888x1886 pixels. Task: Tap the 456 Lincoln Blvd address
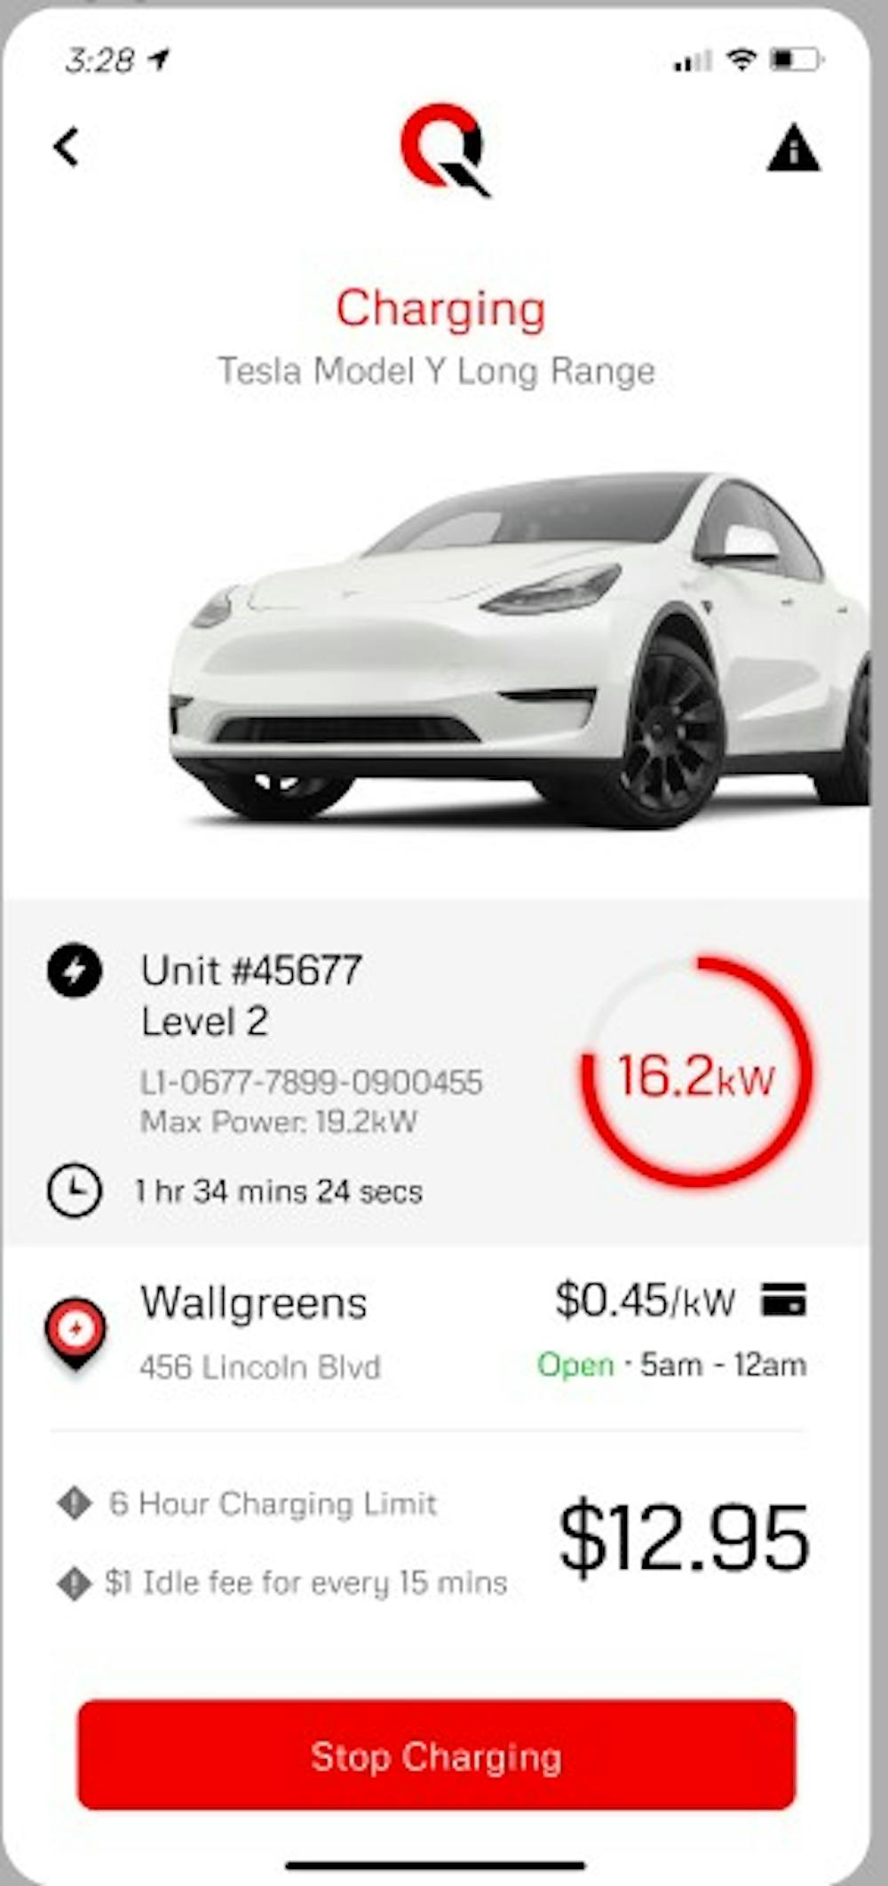coord(259,1366)
